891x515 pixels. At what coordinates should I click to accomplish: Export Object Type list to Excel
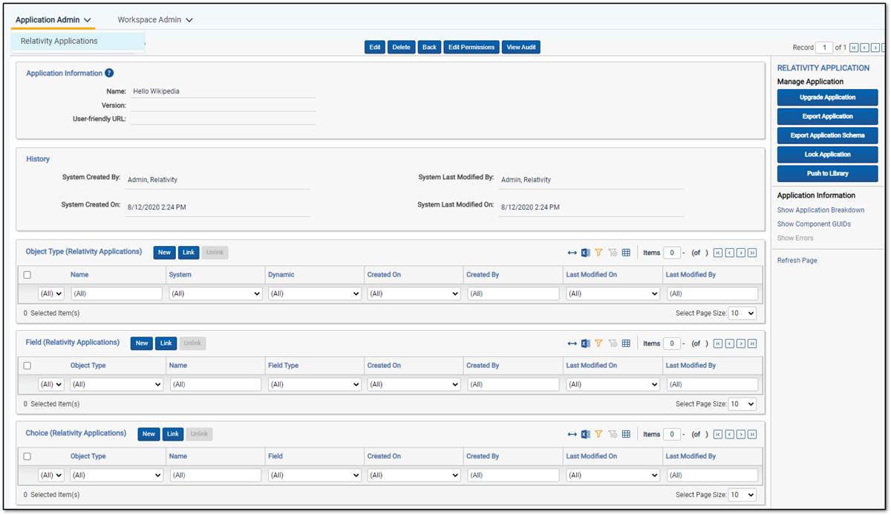(x=585, y=253)
